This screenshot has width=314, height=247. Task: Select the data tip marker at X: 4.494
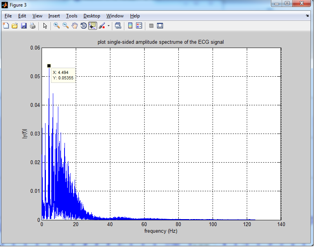(49, 66)
